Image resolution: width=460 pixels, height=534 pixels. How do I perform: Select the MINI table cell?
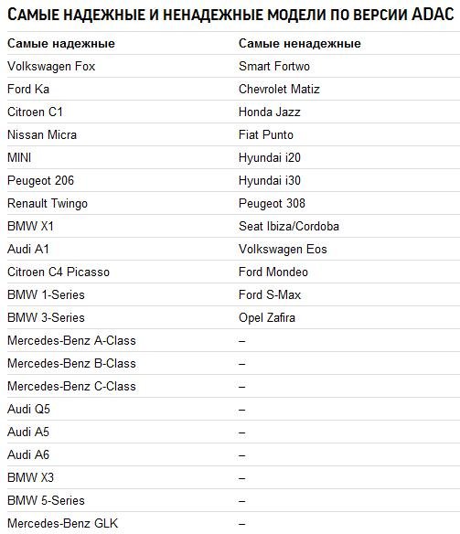pos(19,157)
